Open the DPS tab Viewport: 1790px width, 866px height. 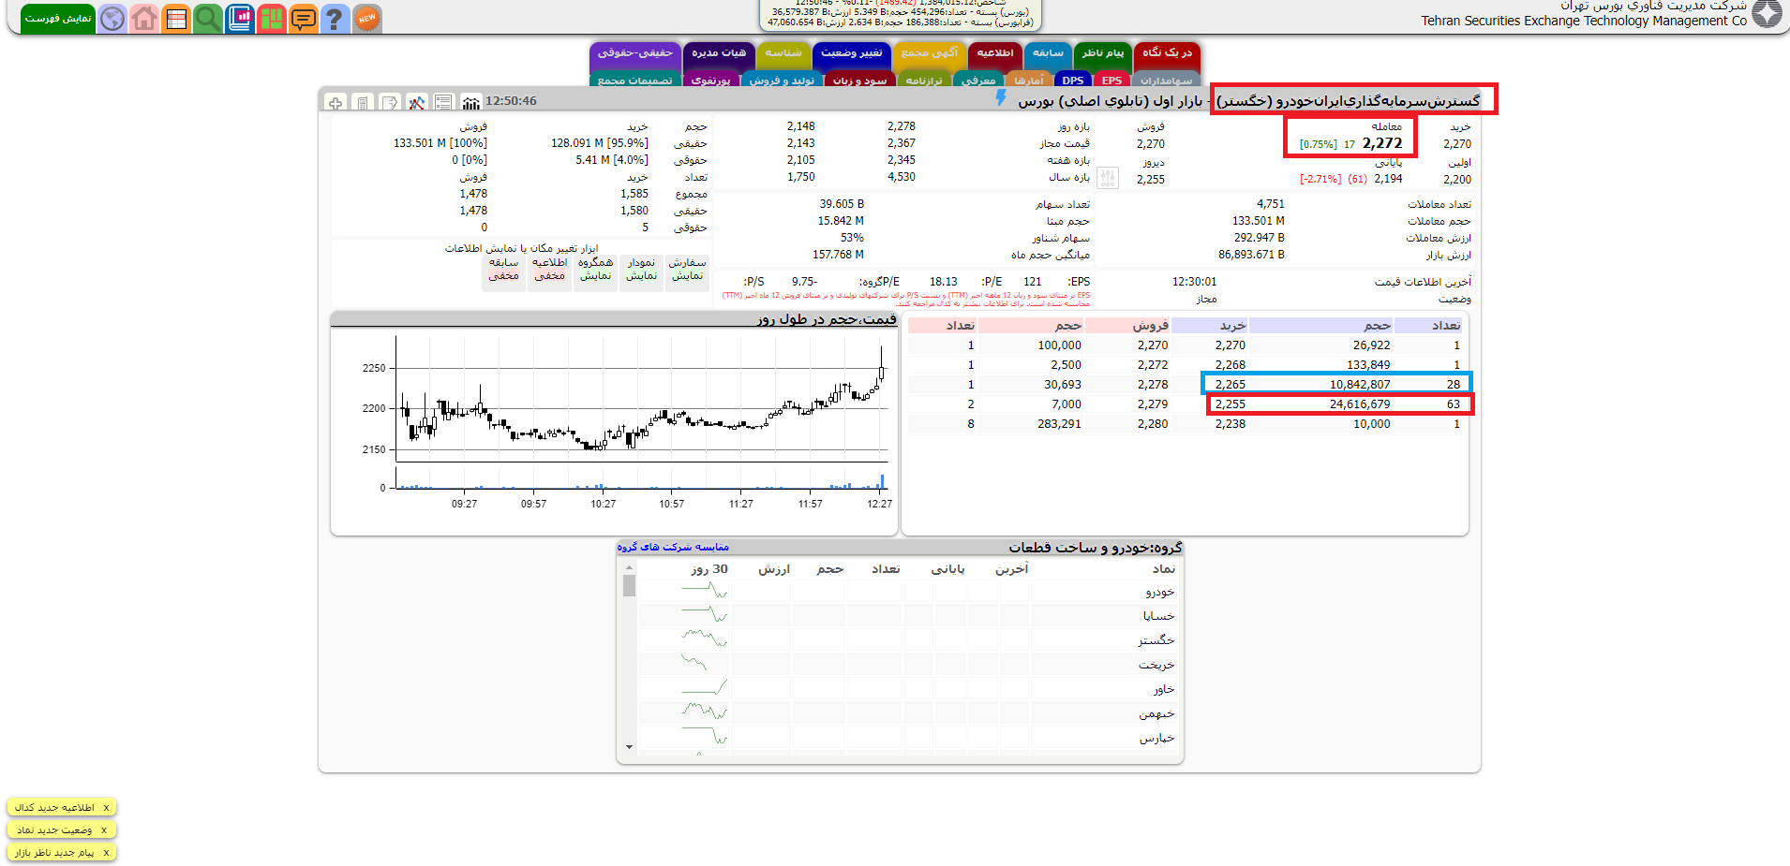(1073, 81)
